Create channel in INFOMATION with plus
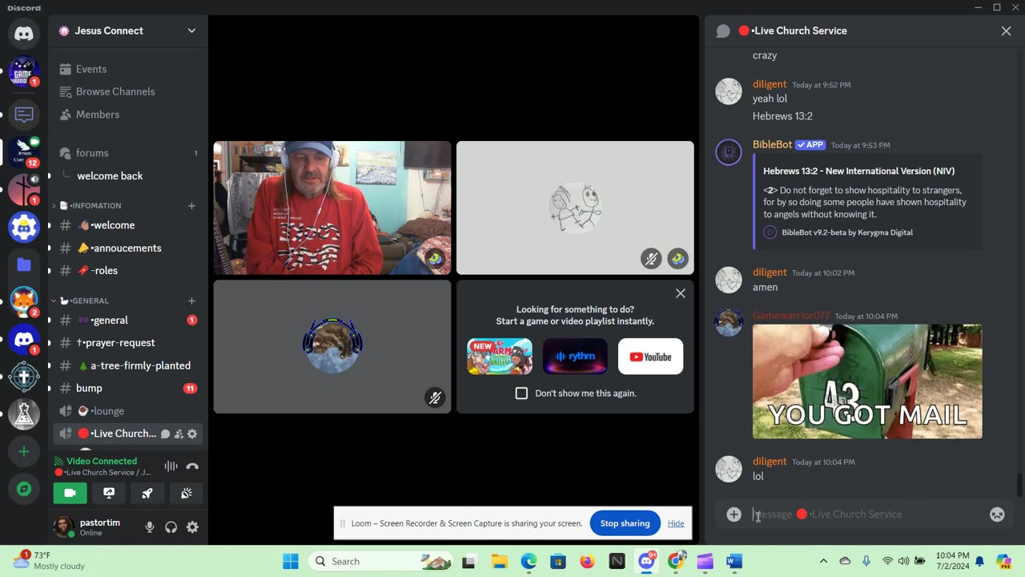Viewport: 1025px width, 577px height. (191, 206)
